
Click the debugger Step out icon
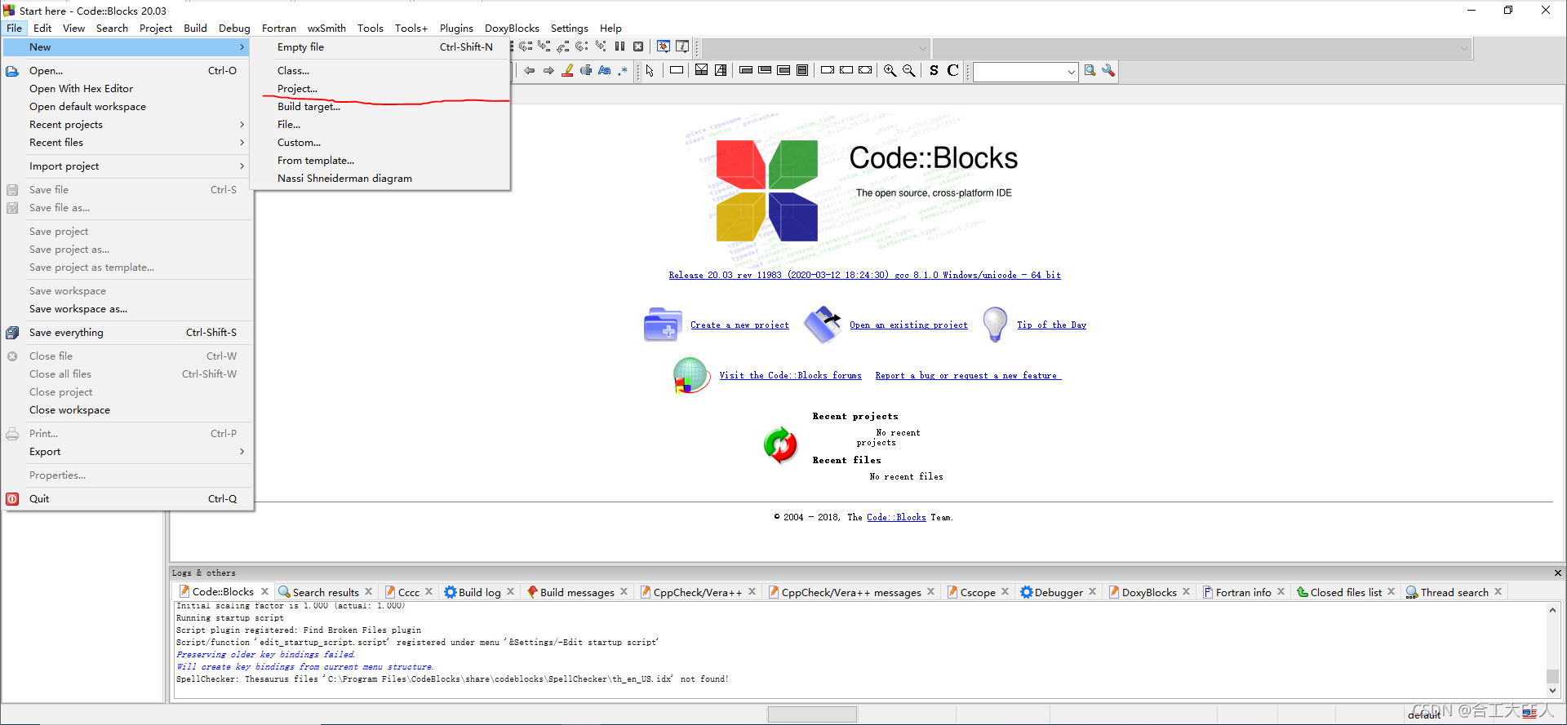[563, 46]
